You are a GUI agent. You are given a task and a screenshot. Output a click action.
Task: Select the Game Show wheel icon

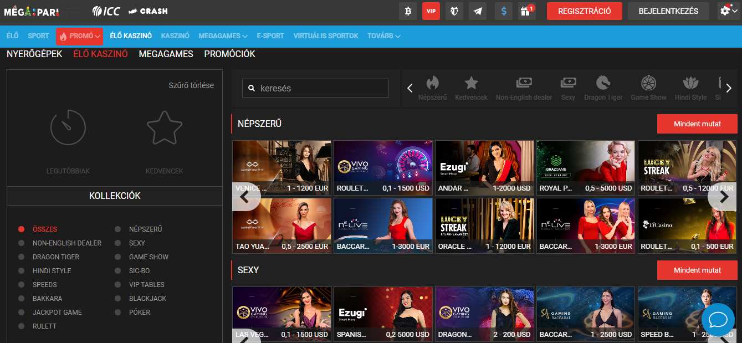(x=648, y=83)
